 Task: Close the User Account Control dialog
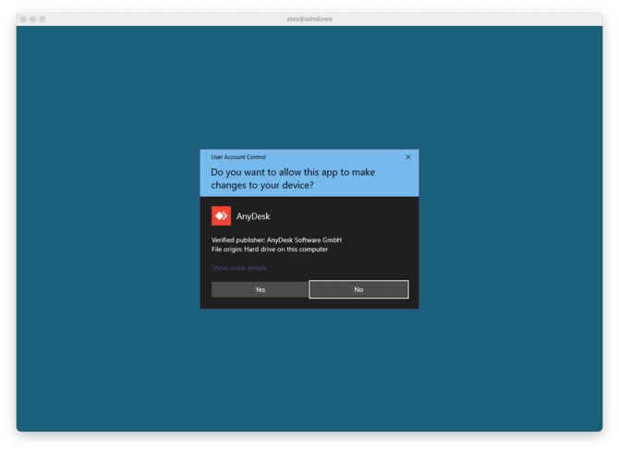408,157
